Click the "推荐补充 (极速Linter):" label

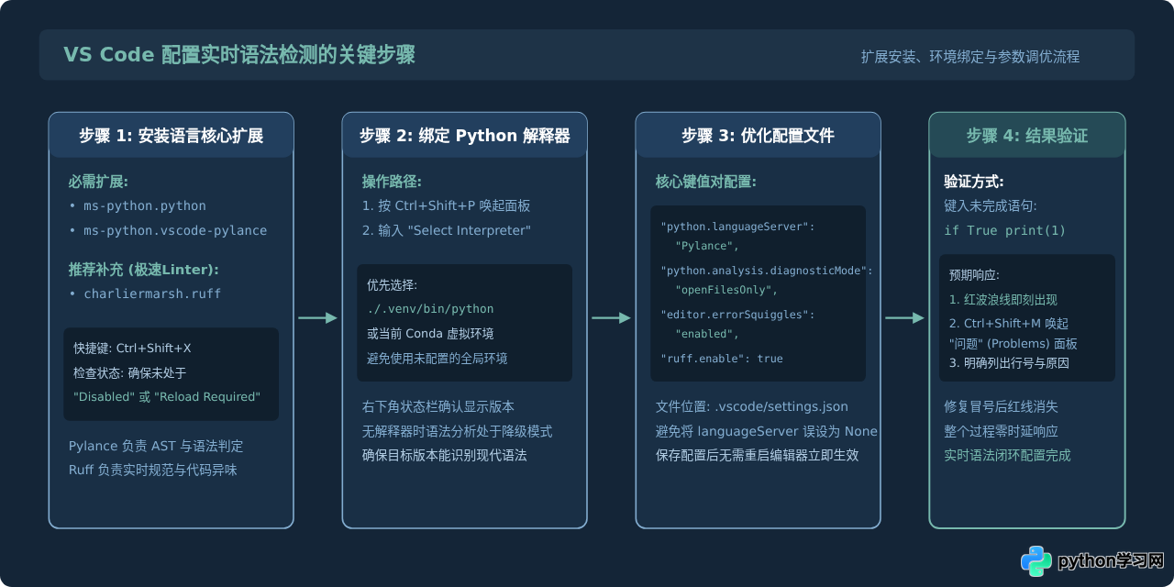point(144,270)
